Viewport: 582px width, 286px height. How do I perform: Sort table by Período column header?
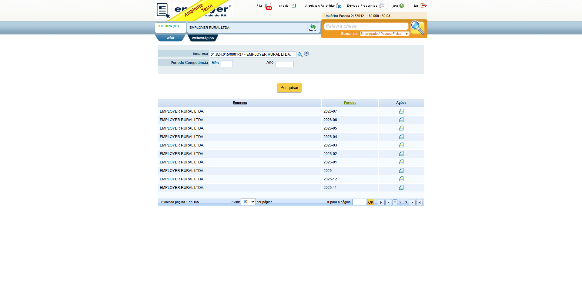click(350, 103)
